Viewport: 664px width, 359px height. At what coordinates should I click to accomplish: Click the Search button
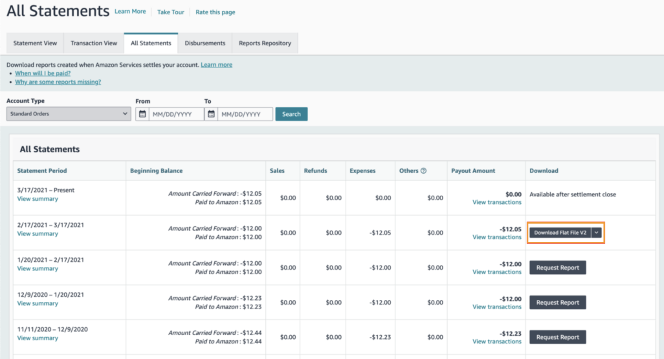(x=291, y=114)
